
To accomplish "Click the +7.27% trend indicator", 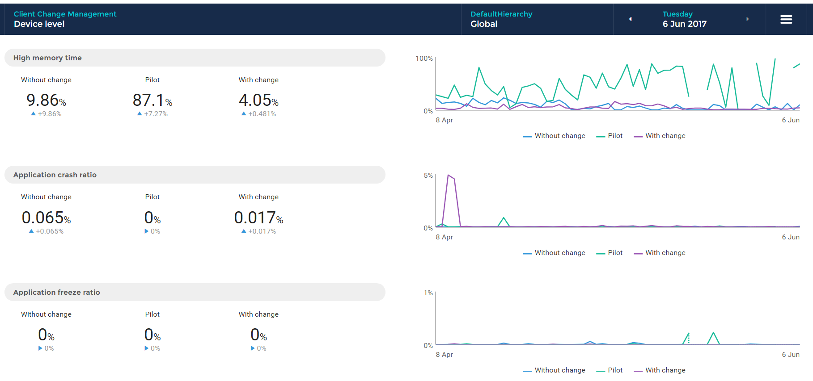I will point(152,114).
